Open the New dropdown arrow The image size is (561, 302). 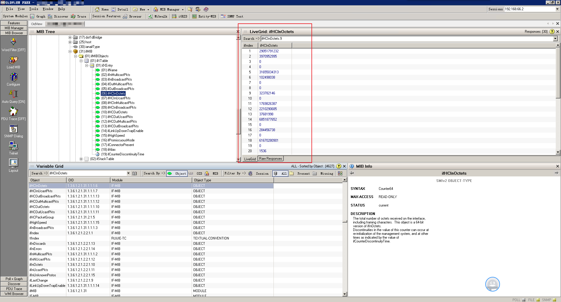(x=148, y=9)
